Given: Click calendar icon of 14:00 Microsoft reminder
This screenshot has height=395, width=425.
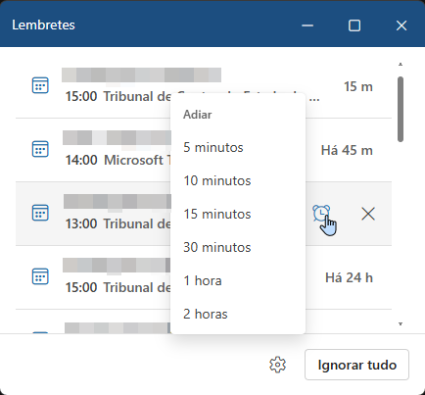Looking at the screenshot, I should click(40, 149).
